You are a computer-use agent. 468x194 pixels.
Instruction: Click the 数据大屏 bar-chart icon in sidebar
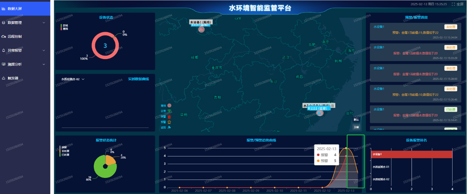[4, 9]
